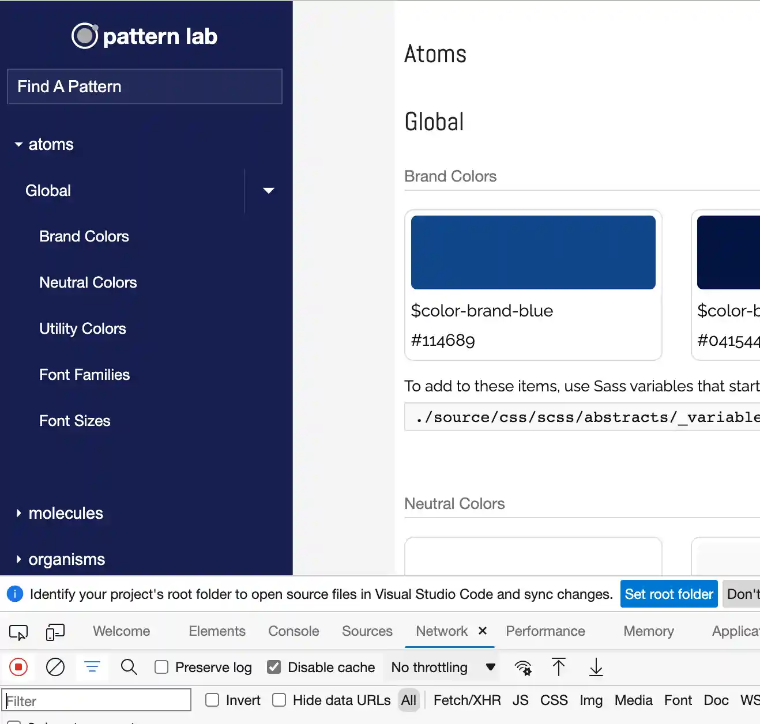
Task: Open the No throttling dropdown
Action: tap(442, 667)
